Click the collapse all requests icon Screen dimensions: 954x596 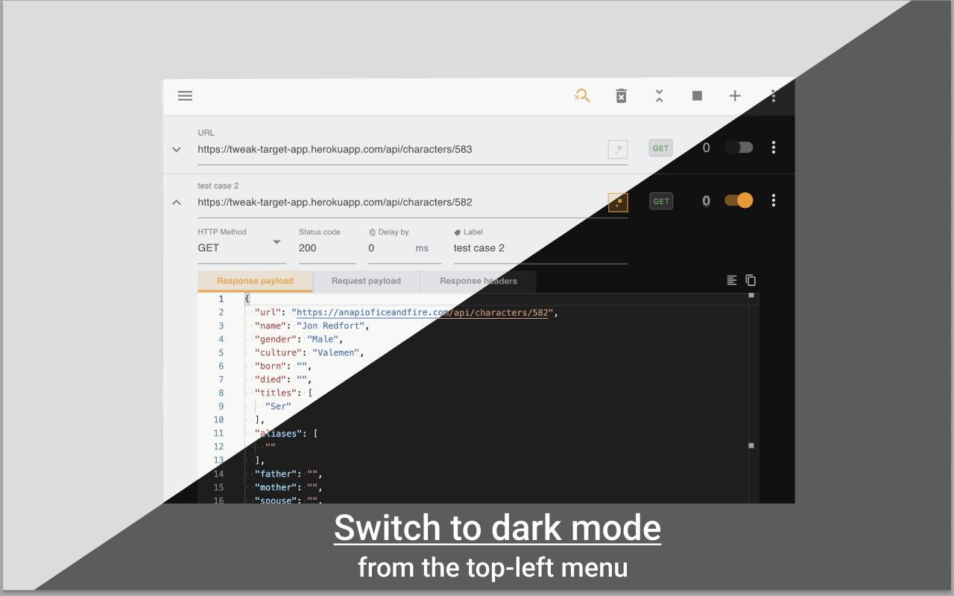tap(659, 95)
